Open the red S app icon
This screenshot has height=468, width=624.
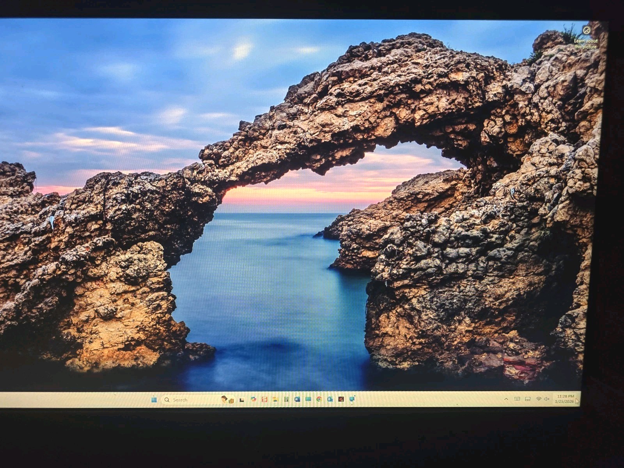(264, 399)
